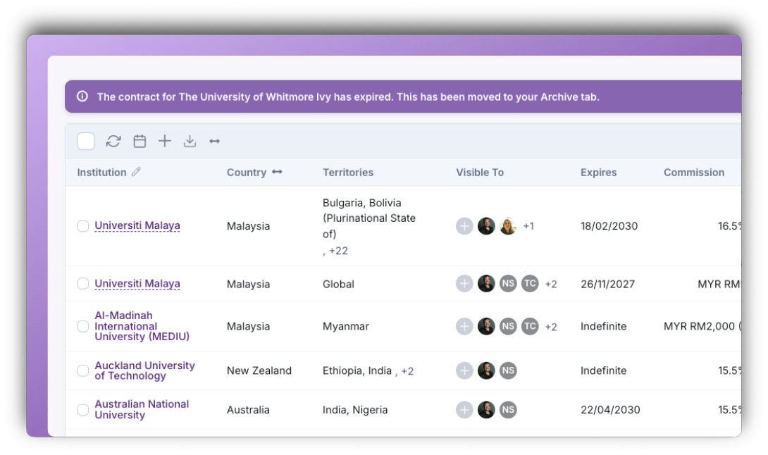768x455 pixels.
Task: Add viewer to Auckland University of Technology row
Action: pos(464,370)
